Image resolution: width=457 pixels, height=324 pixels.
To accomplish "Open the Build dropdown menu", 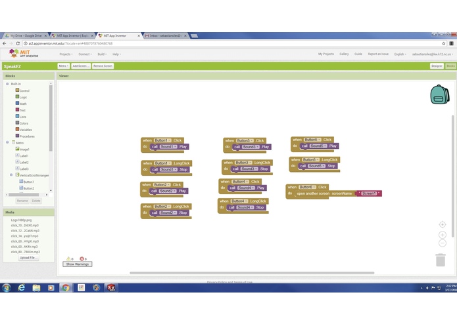I will tap(102, 54).
